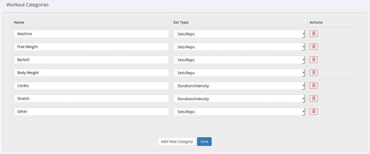The image size is (370, 154).
Task: Open Set Type dropdown for Other
Action: [x=239, y=112]
